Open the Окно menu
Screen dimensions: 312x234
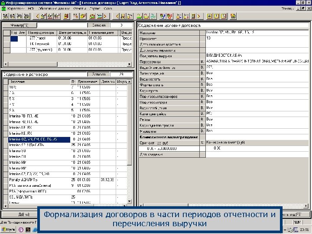[x=107, y=9]
